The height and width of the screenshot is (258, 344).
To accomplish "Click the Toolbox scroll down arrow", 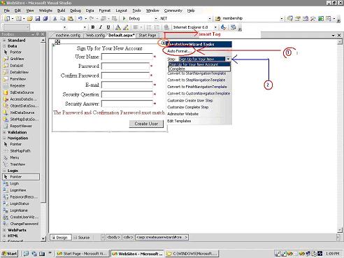I will point(43,238).
